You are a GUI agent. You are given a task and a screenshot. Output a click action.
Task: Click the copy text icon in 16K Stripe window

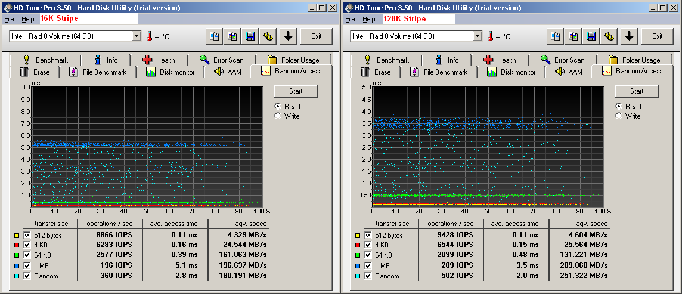(x=214, y=36)
